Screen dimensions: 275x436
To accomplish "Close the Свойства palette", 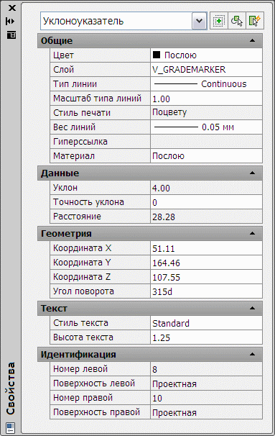I will point(12,8).
